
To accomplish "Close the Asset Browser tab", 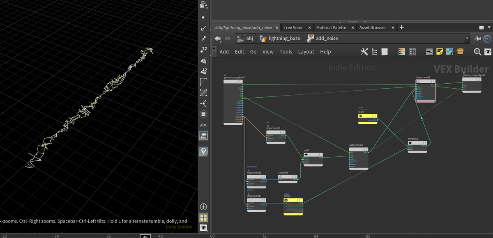I will pos(393,27).
